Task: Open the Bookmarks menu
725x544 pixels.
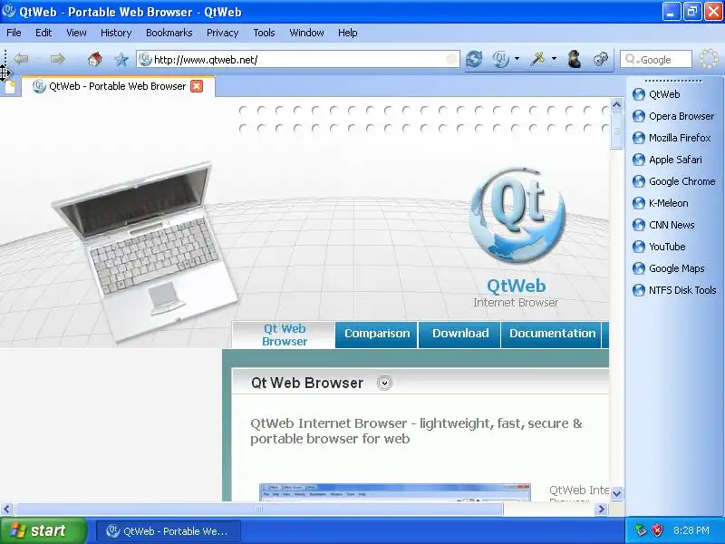Action: pyautogui.click(x=169, y=33)
